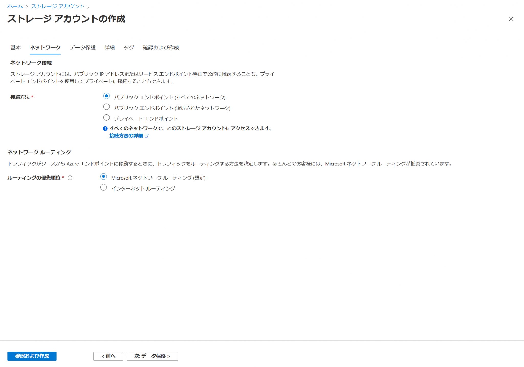Screen dimensions: 524x367
Task: Go to the データ保護 tab
Action: coord(83,48)
